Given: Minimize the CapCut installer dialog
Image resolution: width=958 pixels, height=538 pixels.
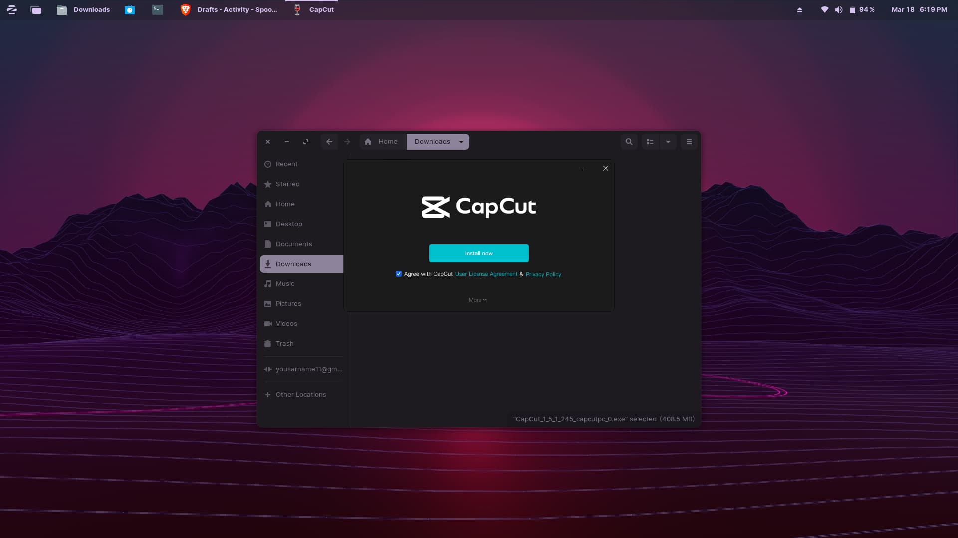Looking at the screenshot, I should point(581,168).
